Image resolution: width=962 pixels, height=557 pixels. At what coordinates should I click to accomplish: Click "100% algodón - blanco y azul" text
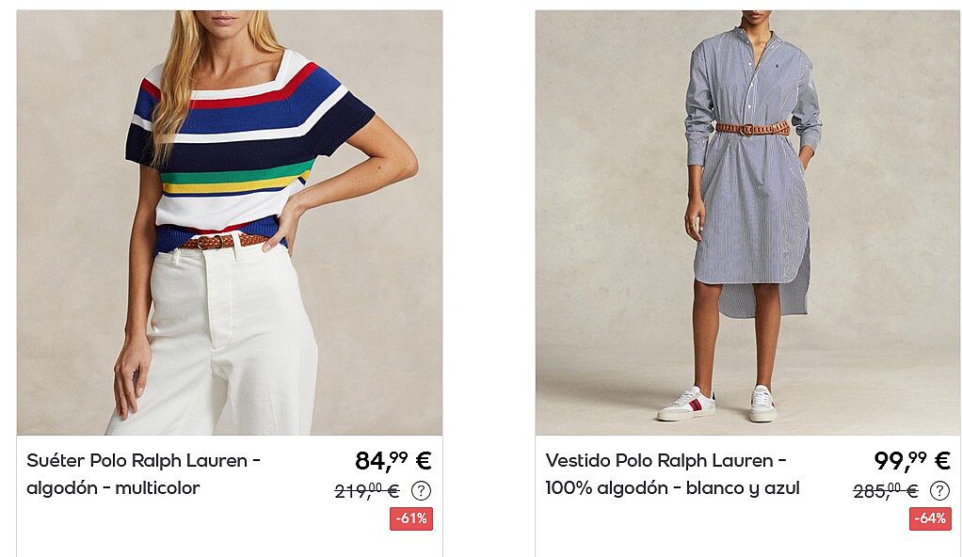tap(672, 488)
